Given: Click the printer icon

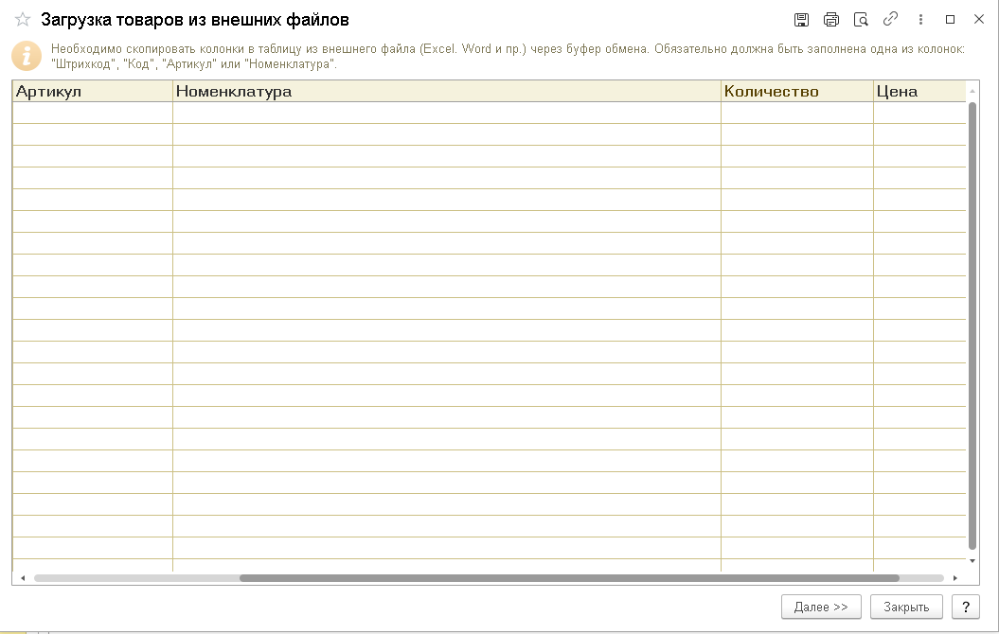Looking at the screenshot, I should click(830, 20).
